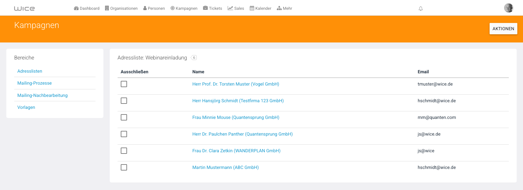
Task: Open Herr Prof. Dr. Torsten Muster link
Action: 235,84
